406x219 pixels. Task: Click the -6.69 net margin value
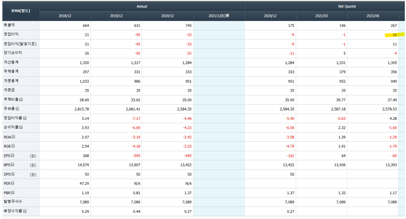coord(136,128)
